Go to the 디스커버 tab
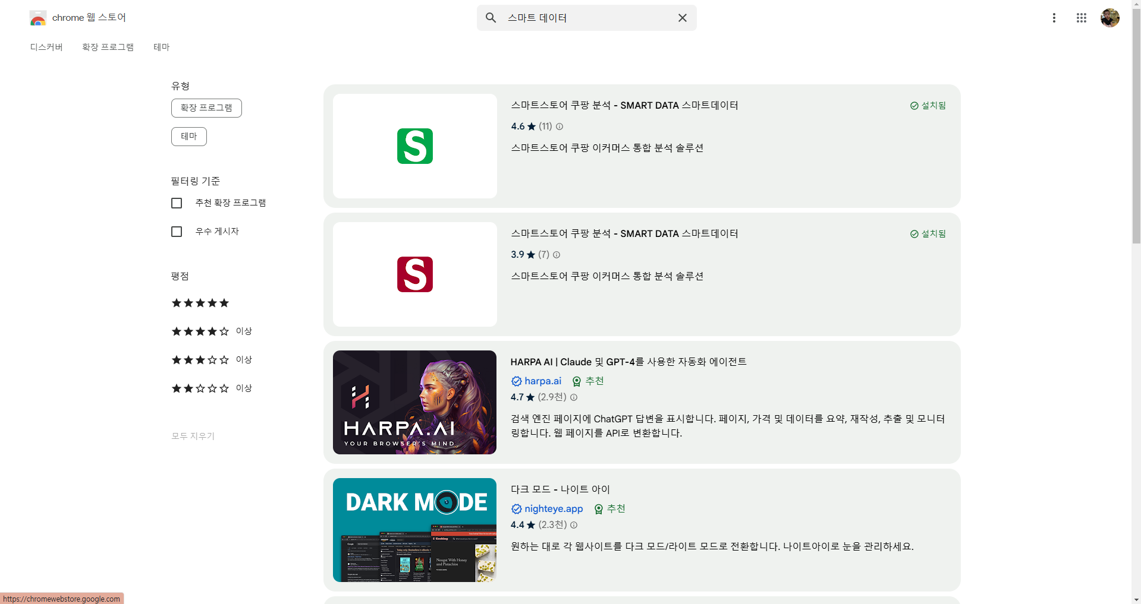This screenshot has height=604, width=1141. 46,47
